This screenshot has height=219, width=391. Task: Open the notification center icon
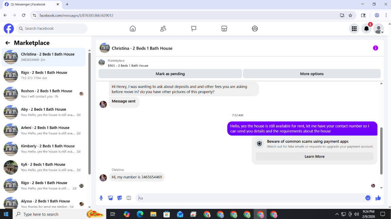pyautogui.click(x=383, y=214)
